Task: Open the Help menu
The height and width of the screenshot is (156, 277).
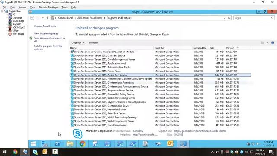Action: [74, 7]
